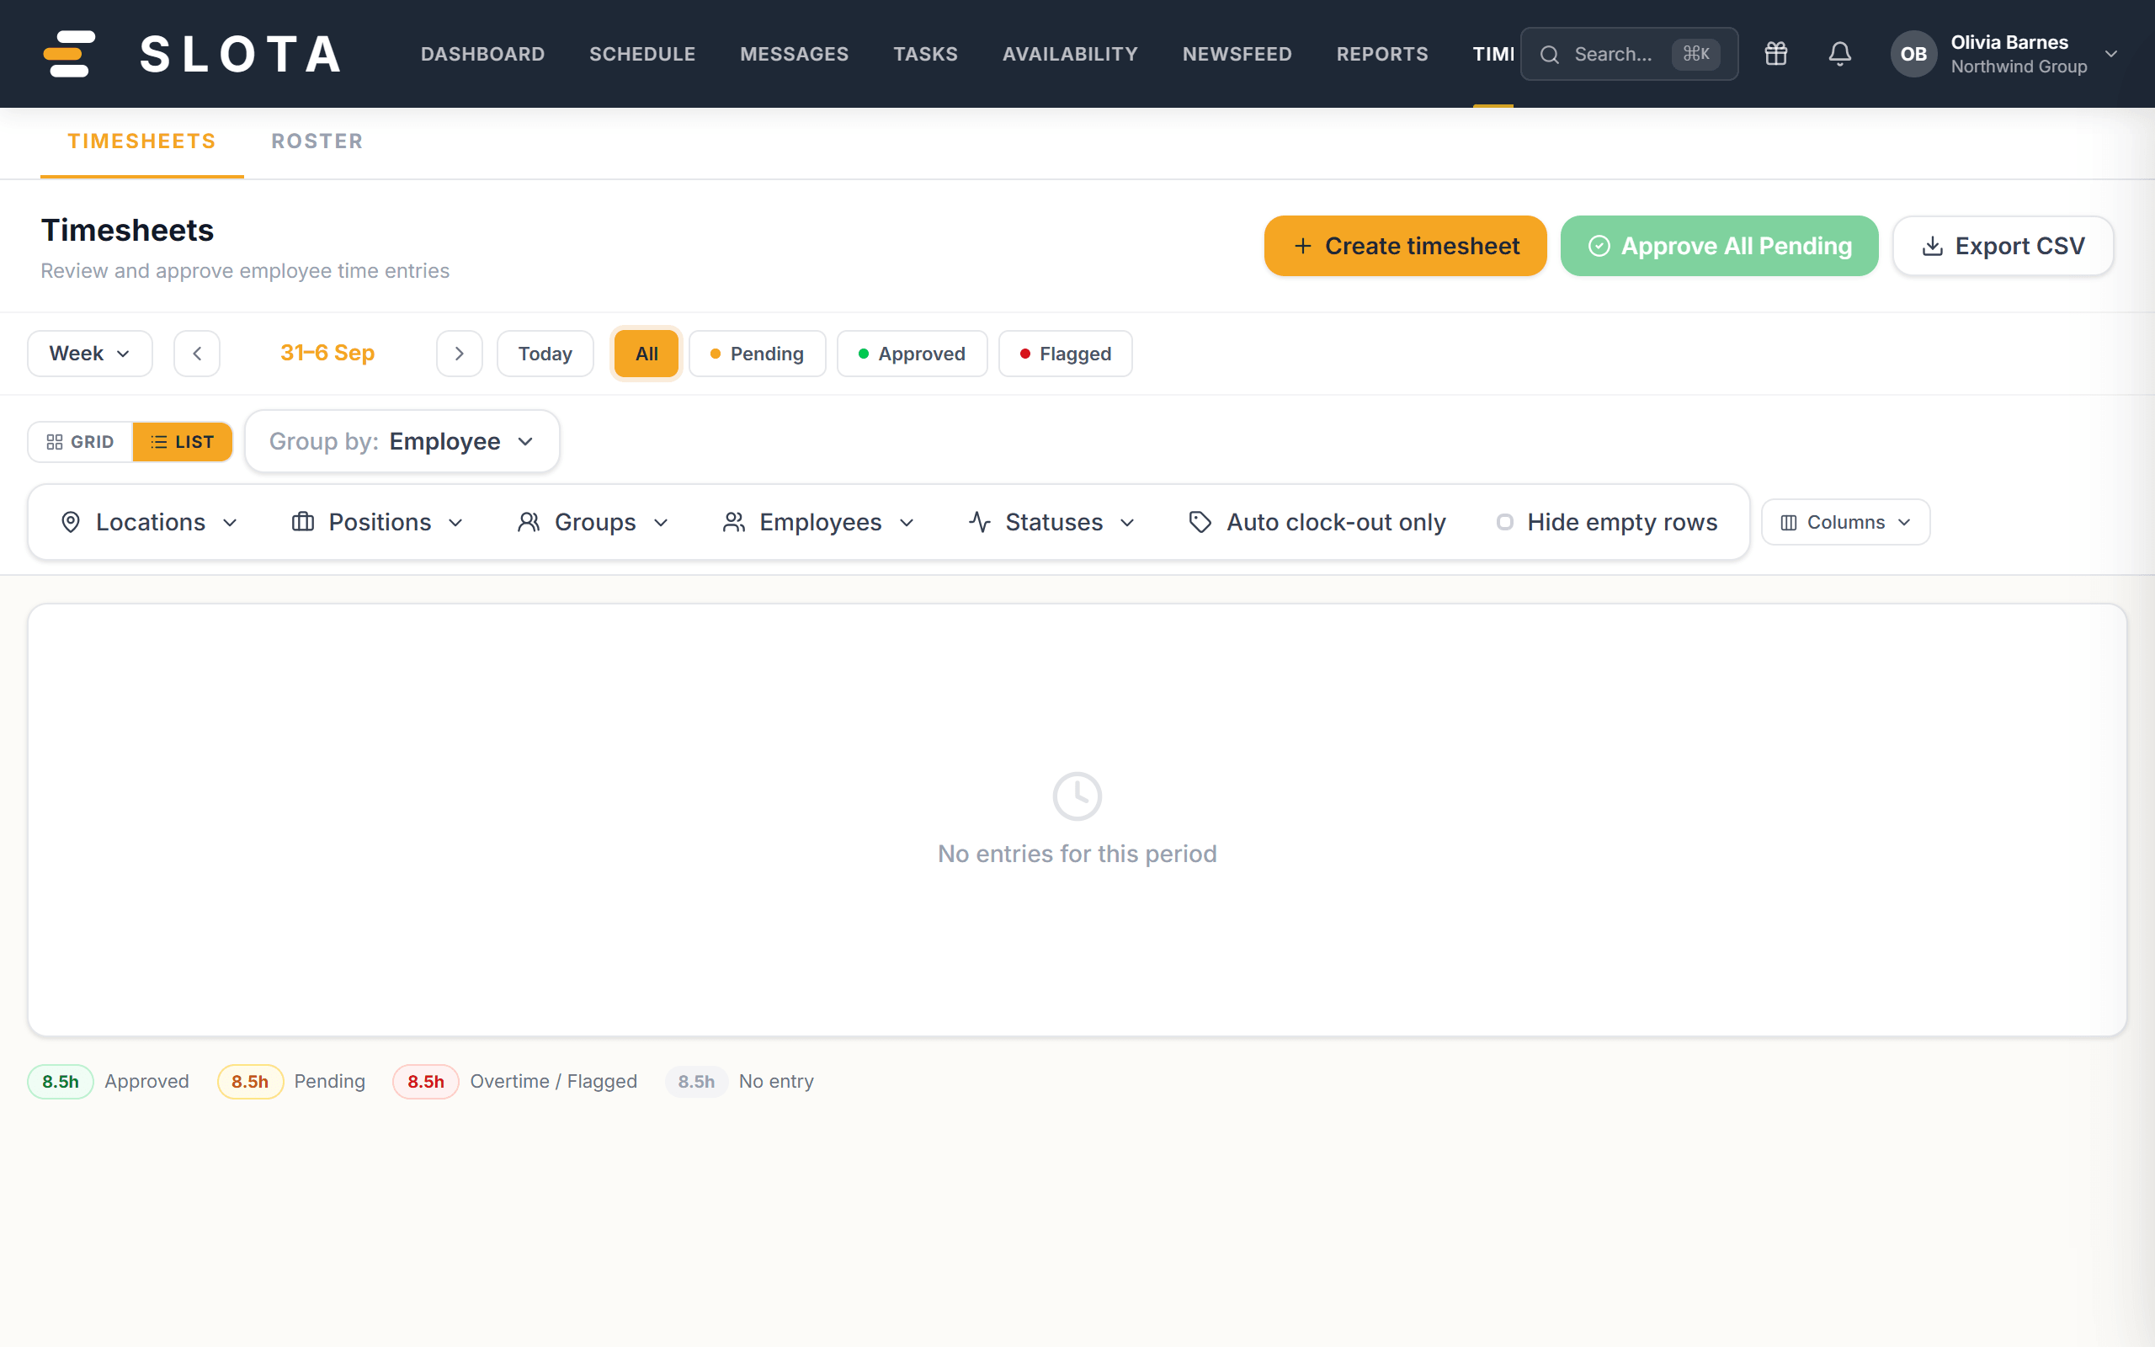Click the SLOTA logo icon
Viewport: 2155px width, 1347px height.
pos(70,53)
